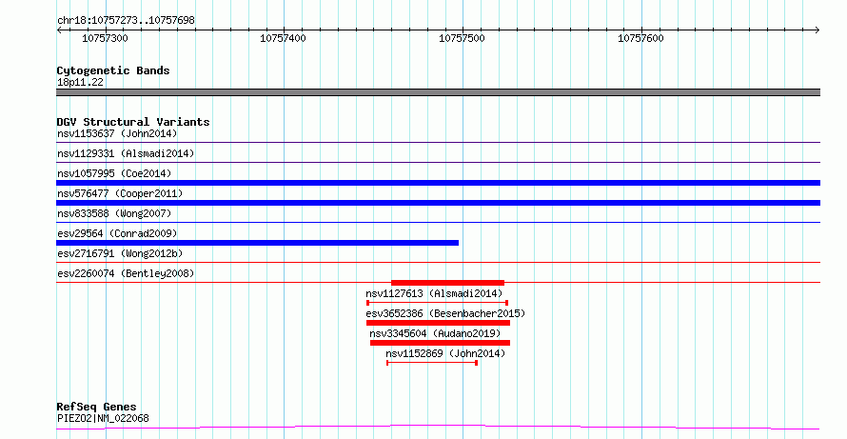Image resolution: width=847 pixels, height=439 pixels.
Task: Select the blue bar under nsv1057995 (Coe2014)
Action: 438,183
